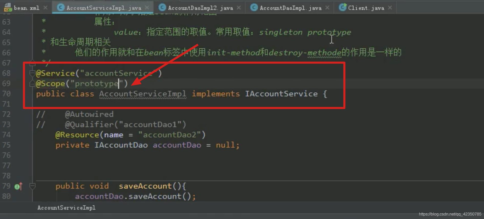Select the AccountServiceImpl.java tab
Image resolution: width=484 pixels, height=219 pixels.
104,8
